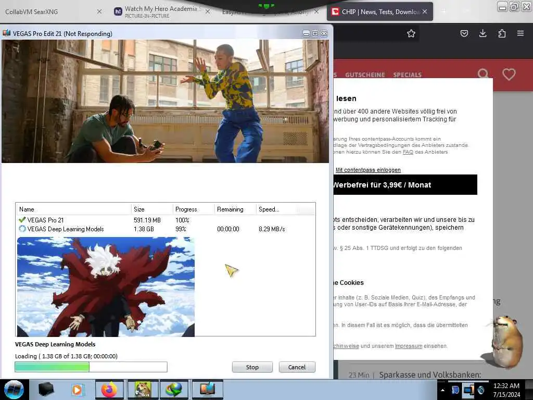Click the hamster desktop mascot
The height and width of the screenshot is (400, 533).
pyautogui.click(x=505, y=341)
